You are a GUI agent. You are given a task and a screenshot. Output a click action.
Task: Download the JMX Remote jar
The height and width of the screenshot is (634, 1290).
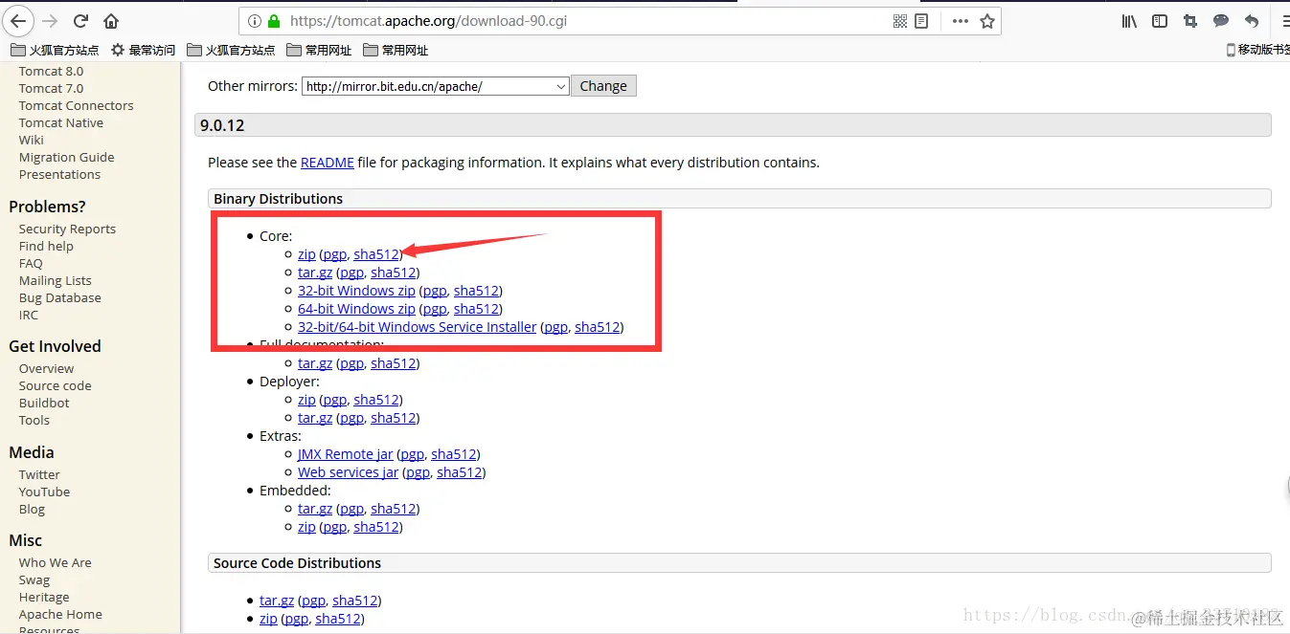click(346, 454)
